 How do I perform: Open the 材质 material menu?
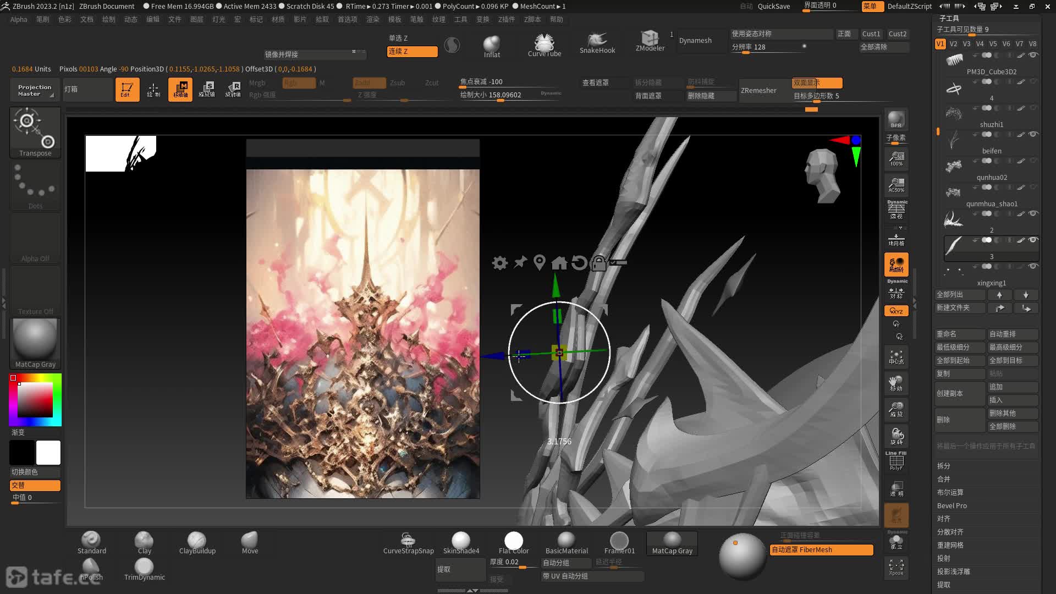(278, 19)
